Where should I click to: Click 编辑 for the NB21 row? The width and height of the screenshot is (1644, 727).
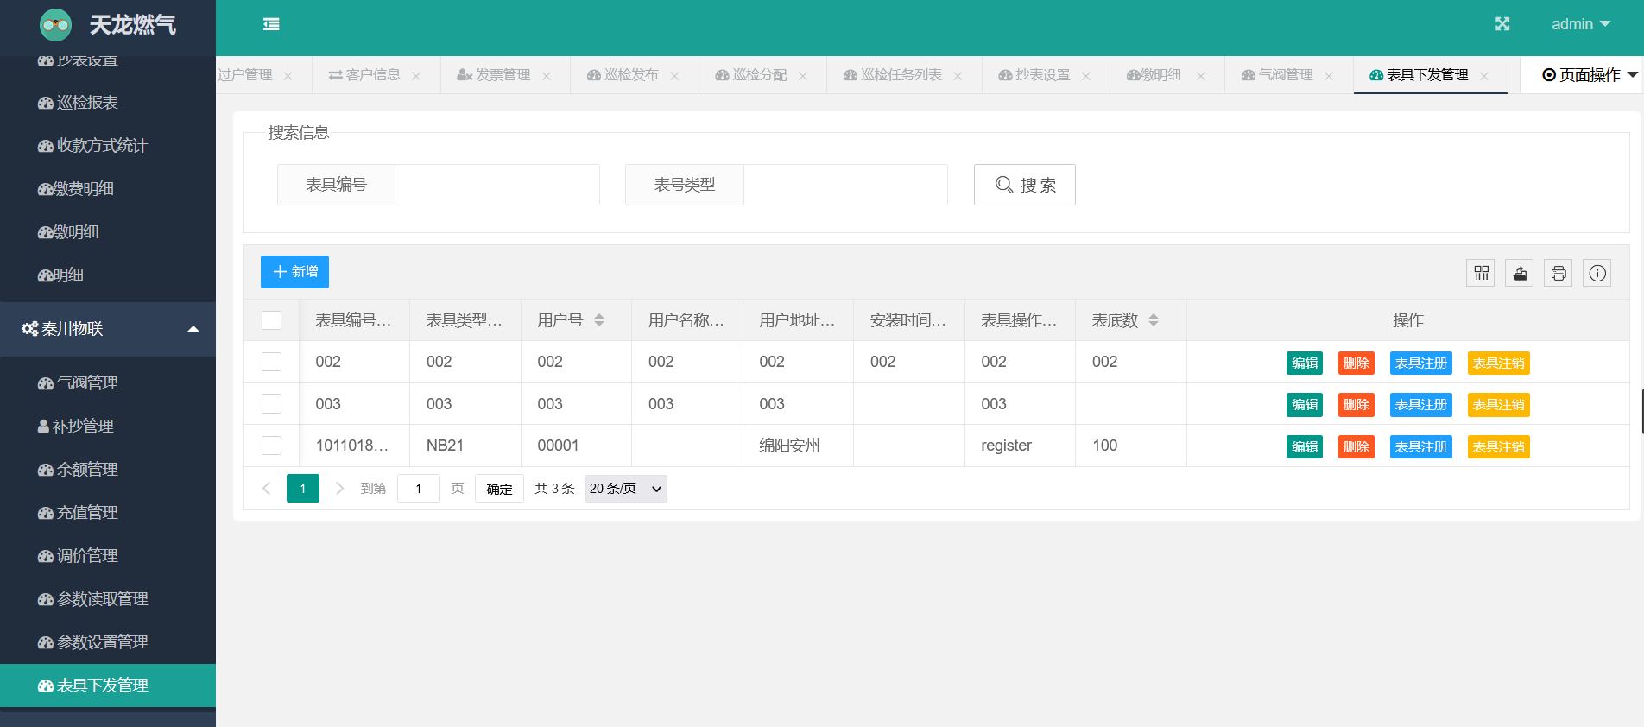point(1305,447)
